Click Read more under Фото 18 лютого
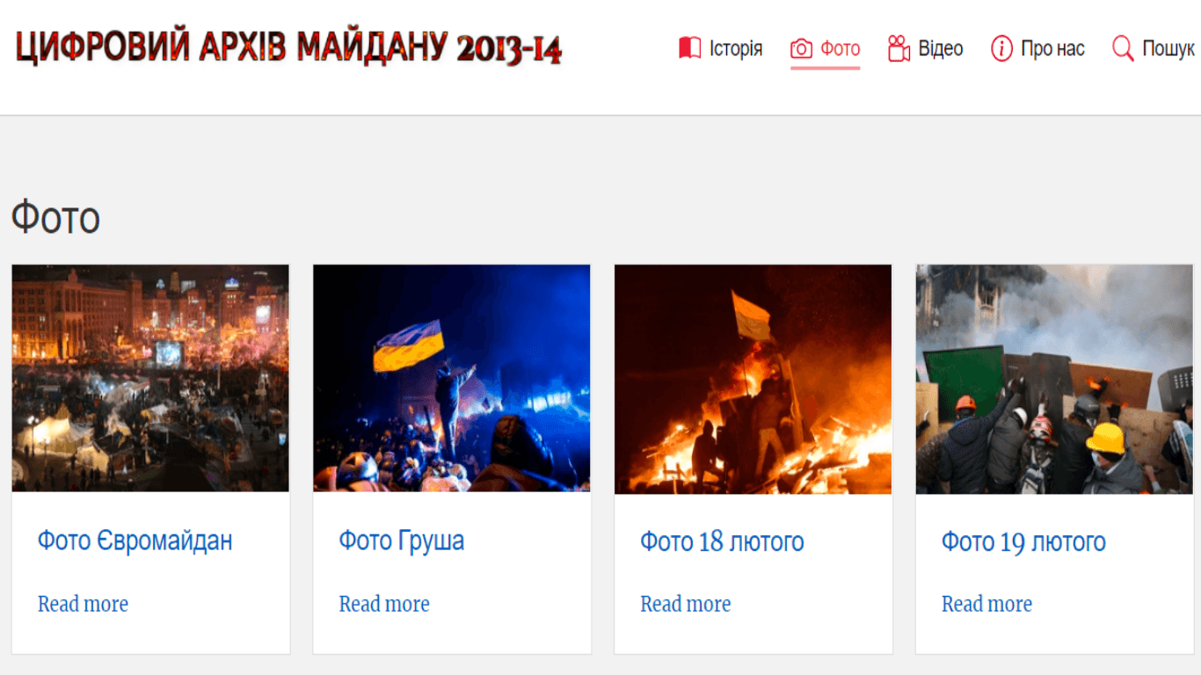 pyautogui.click(x=686, y=604)
